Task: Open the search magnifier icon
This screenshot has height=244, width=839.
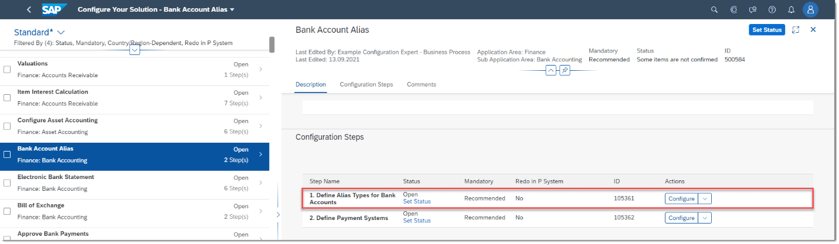Action: 714,9
